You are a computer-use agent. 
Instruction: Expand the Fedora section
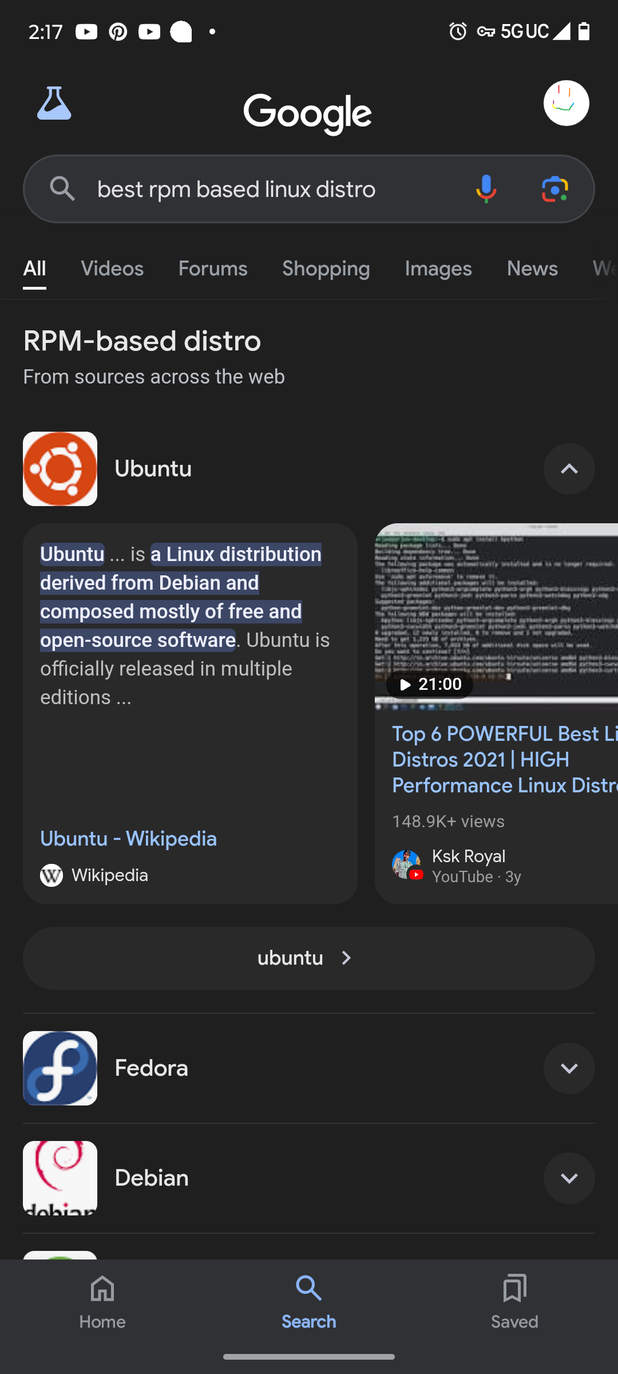(569, 1068)
